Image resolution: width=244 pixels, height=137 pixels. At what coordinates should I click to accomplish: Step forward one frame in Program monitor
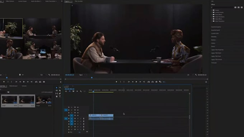[x=140, y=82]
